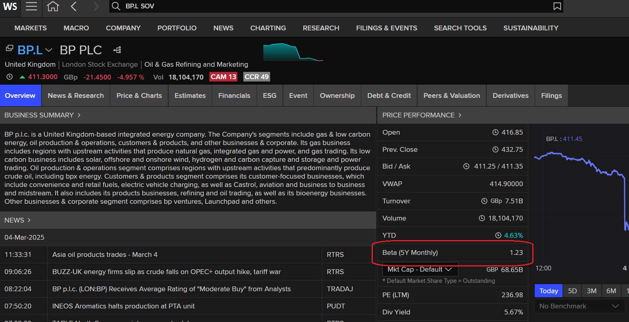The width and height of the screenshot is (629, 322).
Task: Open the CHARTING menu
Action: click(x=268, y=28)
